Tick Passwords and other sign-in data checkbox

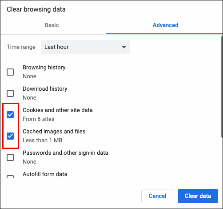coord(10,157)
